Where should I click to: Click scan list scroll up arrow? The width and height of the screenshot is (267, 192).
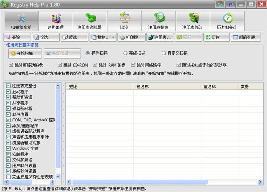[x=58, y=86]
